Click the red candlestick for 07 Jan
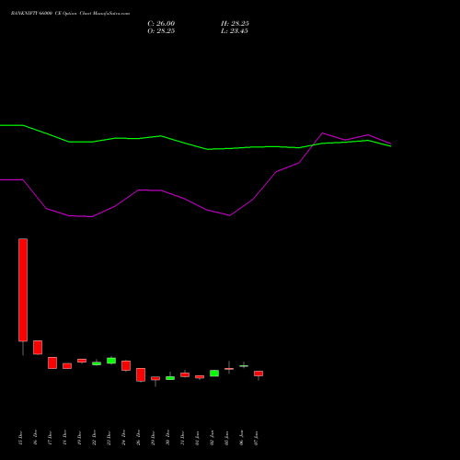 [x=259, y=374]
